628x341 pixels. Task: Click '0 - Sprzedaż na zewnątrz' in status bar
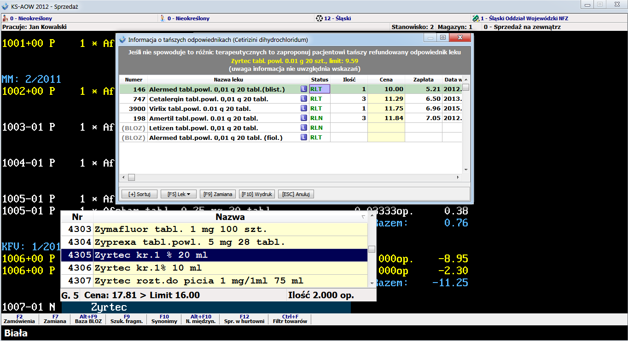tap(522, 27)
